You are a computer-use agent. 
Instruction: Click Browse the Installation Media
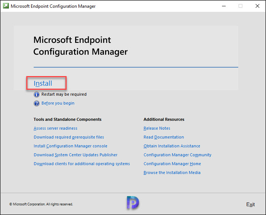tap(172, 173)
